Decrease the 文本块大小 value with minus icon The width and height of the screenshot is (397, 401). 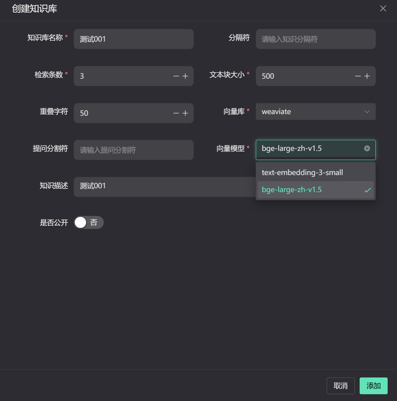(x=358, y=76)
